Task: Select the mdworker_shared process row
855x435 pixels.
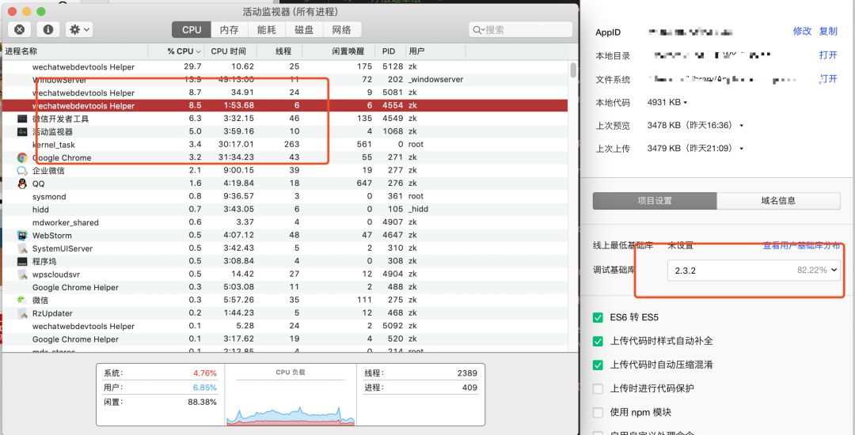Action: pyautogui.click(x=285, y=222)
